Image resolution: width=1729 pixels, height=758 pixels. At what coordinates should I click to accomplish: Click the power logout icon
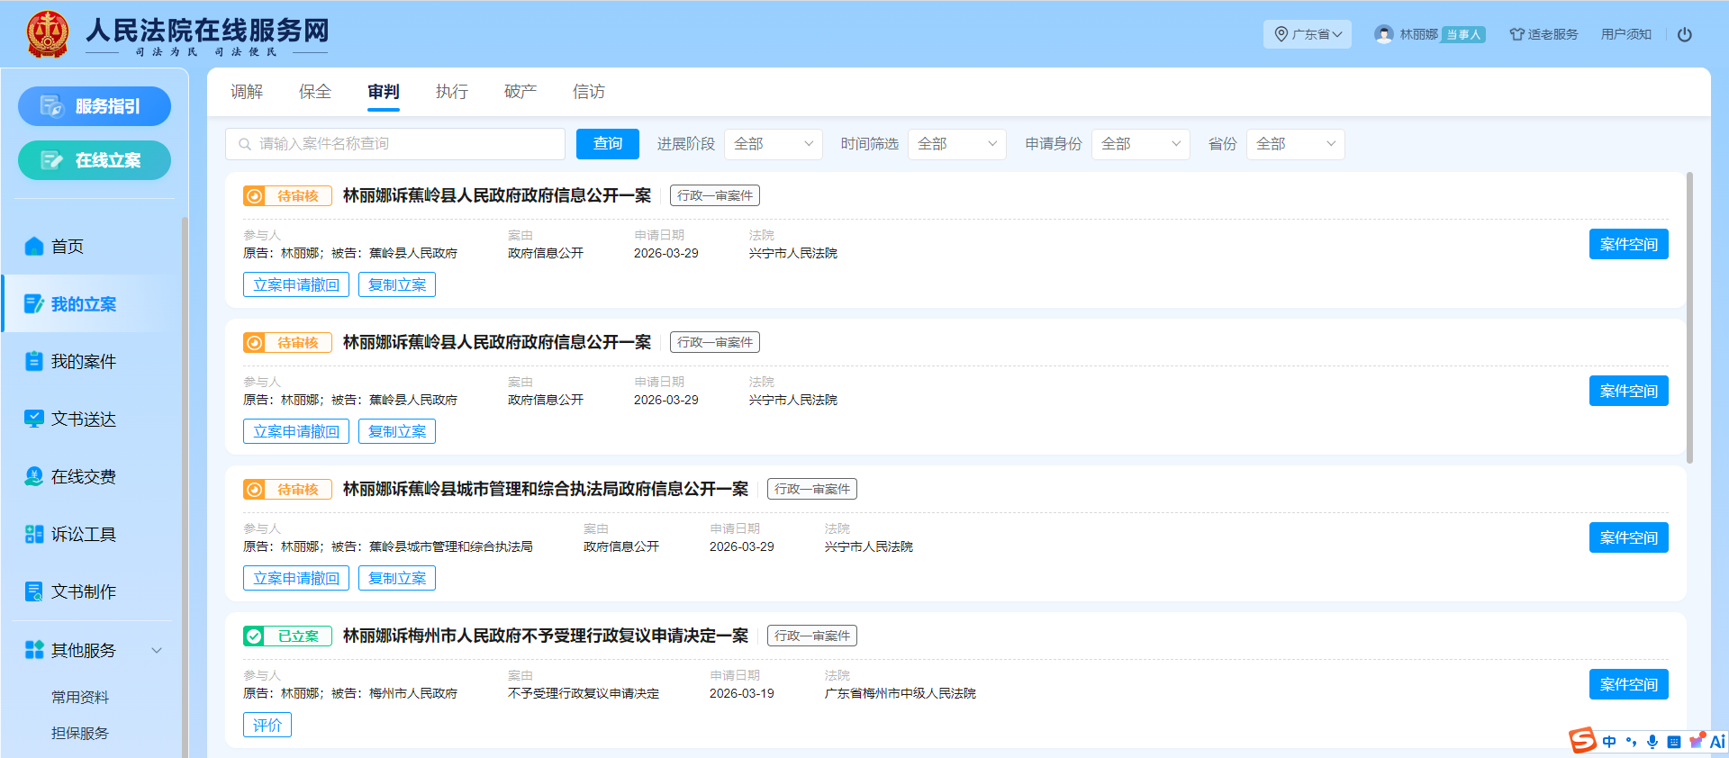[1684, 34]
